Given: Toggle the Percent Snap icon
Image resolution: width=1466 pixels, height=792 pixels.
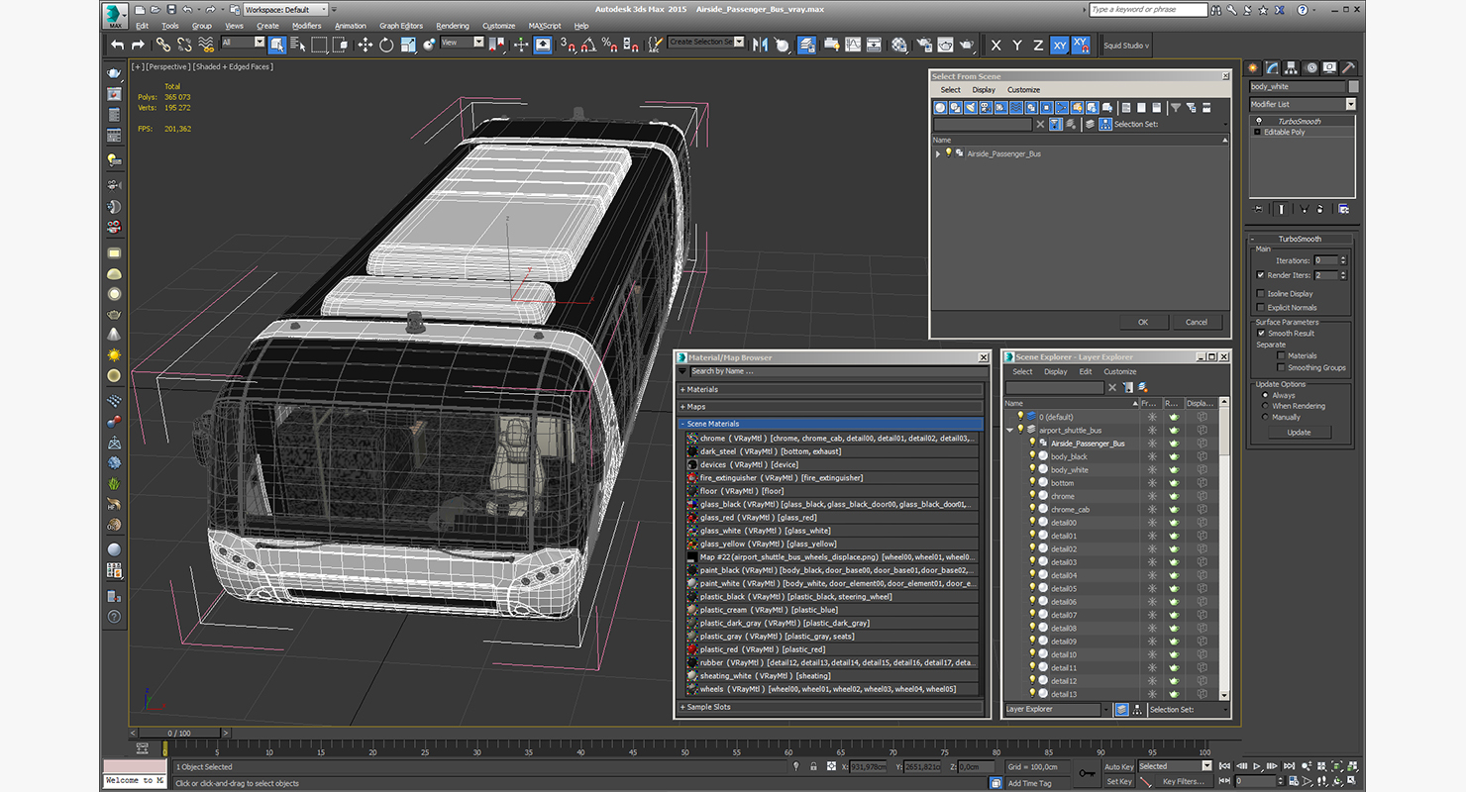Looking at the screenshot, I should click(x=610, y=45).
